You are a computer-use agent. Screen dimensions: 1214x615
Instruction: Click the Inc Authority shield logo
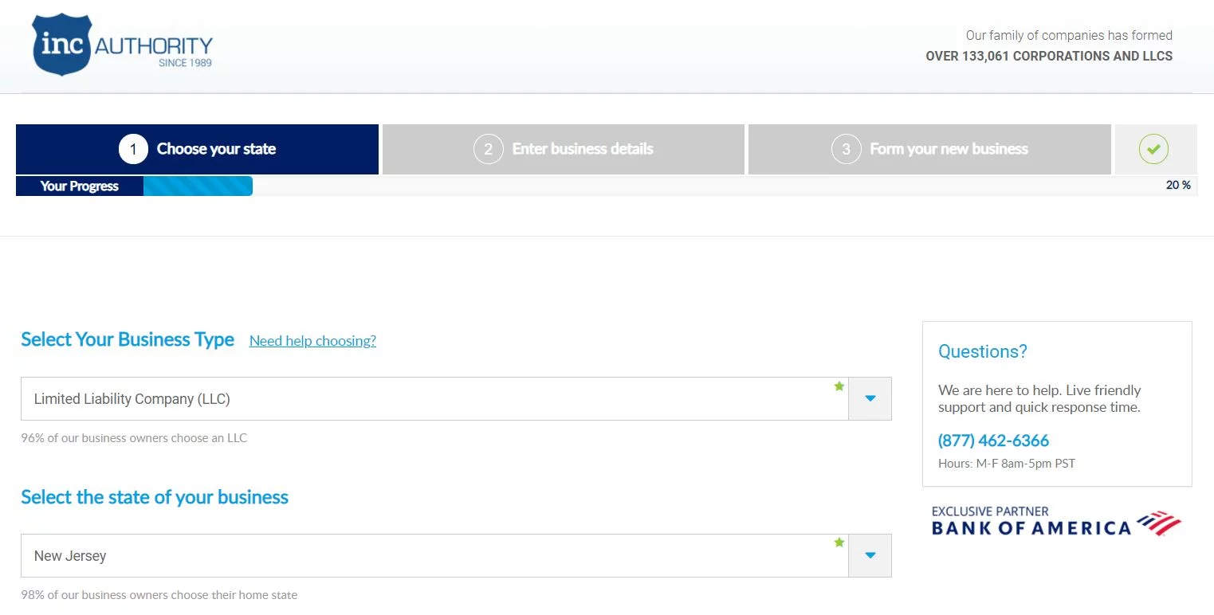tap(62, 45)
